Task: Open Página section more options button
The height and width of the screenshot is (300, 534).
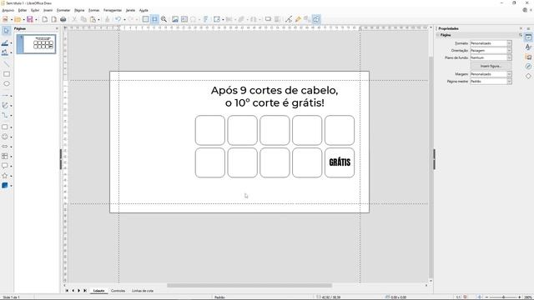Action: (521, 35)
